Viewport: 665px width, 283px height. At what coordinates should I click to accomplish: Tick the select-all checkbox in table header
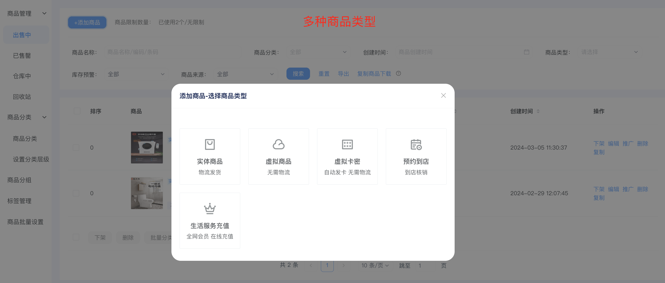tap(77, 111)
